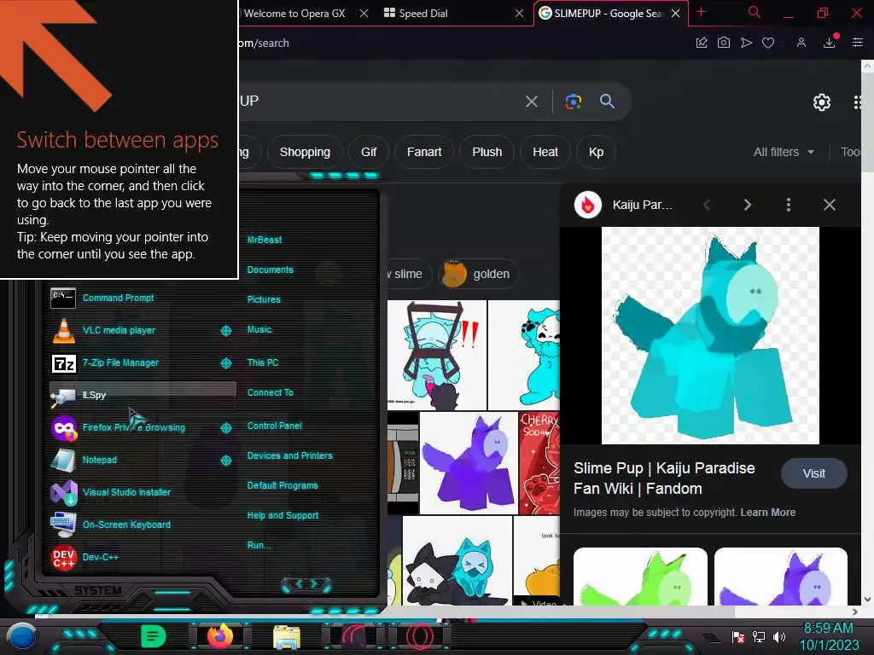This screenshot has width=874, height=655.
Task: Filter results by Fanart chip
Action: coord(424,152)
